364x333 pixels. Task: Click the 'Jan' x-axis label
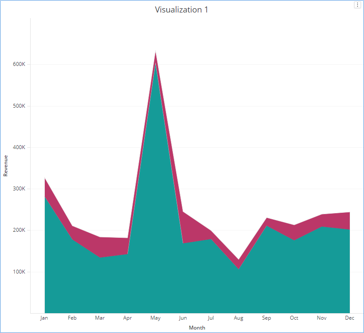point(44,318)
